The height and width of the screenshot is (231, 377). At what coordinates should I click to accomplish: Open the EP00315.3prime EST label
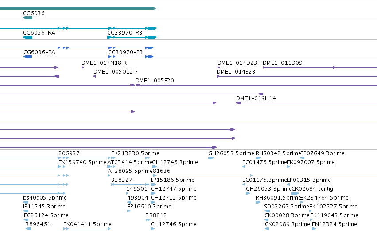309,180
